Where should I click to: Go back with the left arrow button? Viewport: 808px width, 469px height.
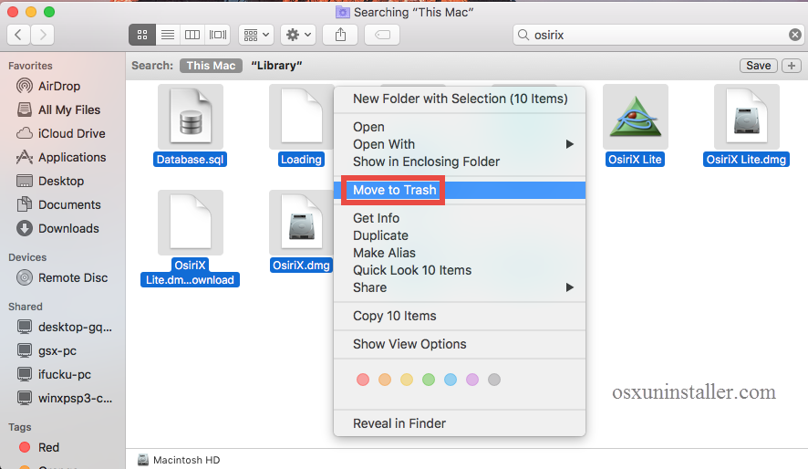point(18,35)
